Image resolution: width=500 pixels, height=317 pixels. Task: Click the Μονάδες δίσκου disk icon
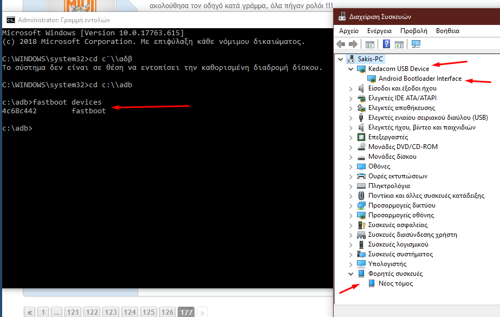click(x=361, y=157)
